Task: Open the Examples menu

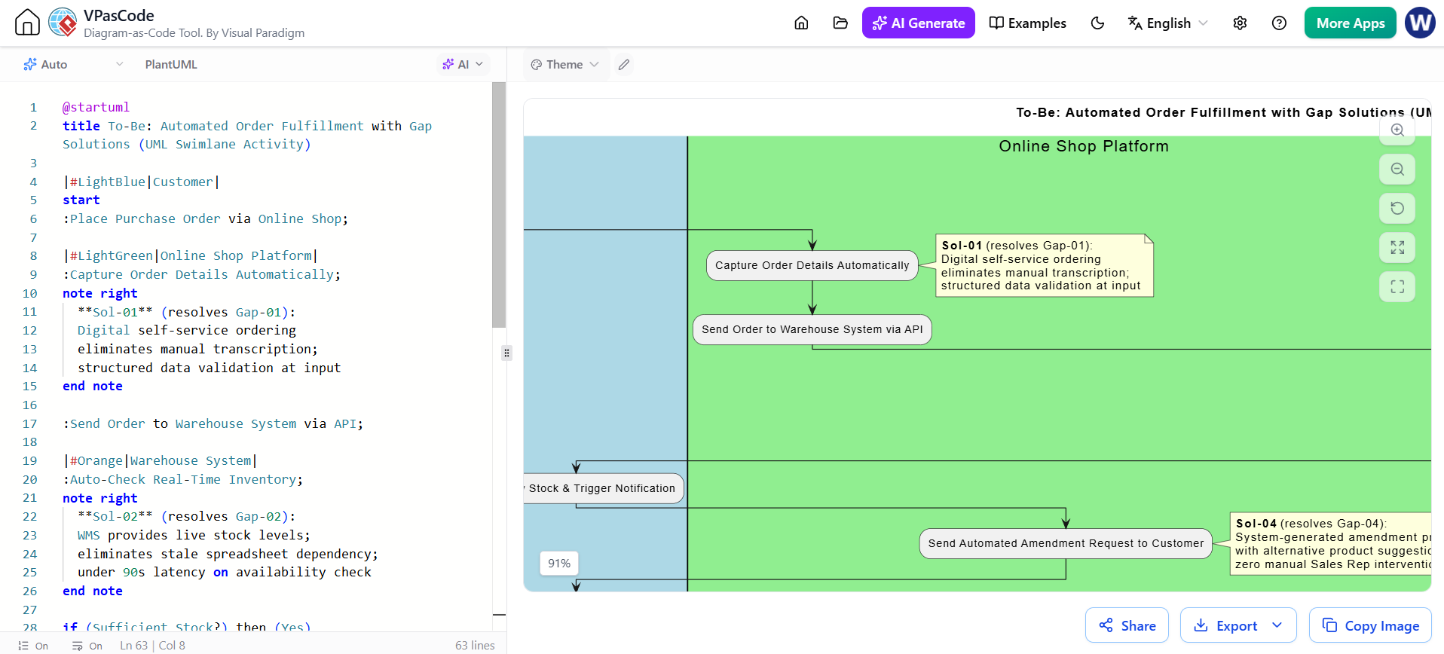Action: pyautogui.click(x=1027, y=23)
